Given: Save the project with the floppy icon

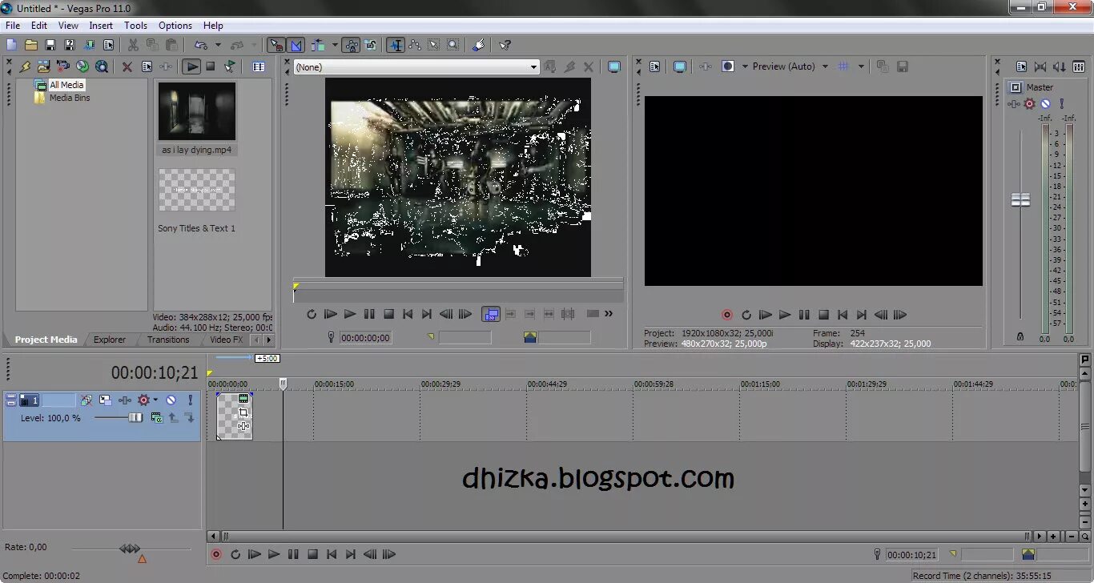Looking at the screenshot, I should 50,45.
